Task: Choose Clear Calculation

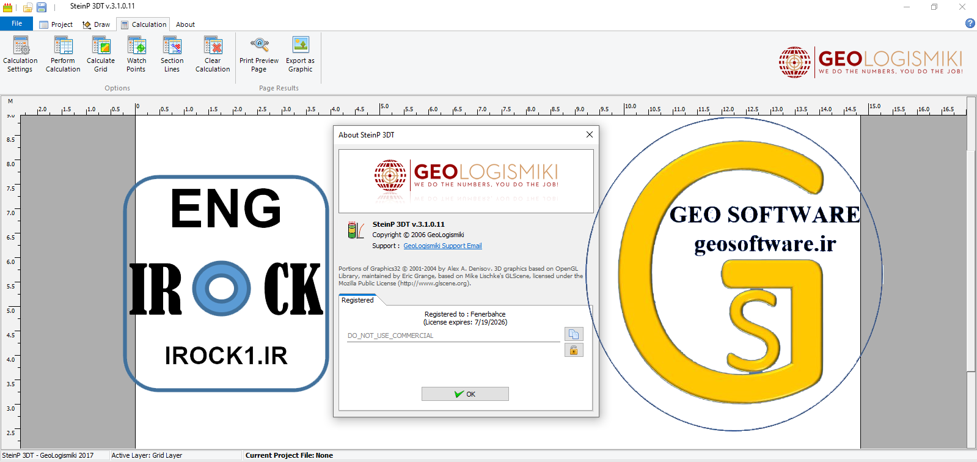Action: (x=213, y=54)
